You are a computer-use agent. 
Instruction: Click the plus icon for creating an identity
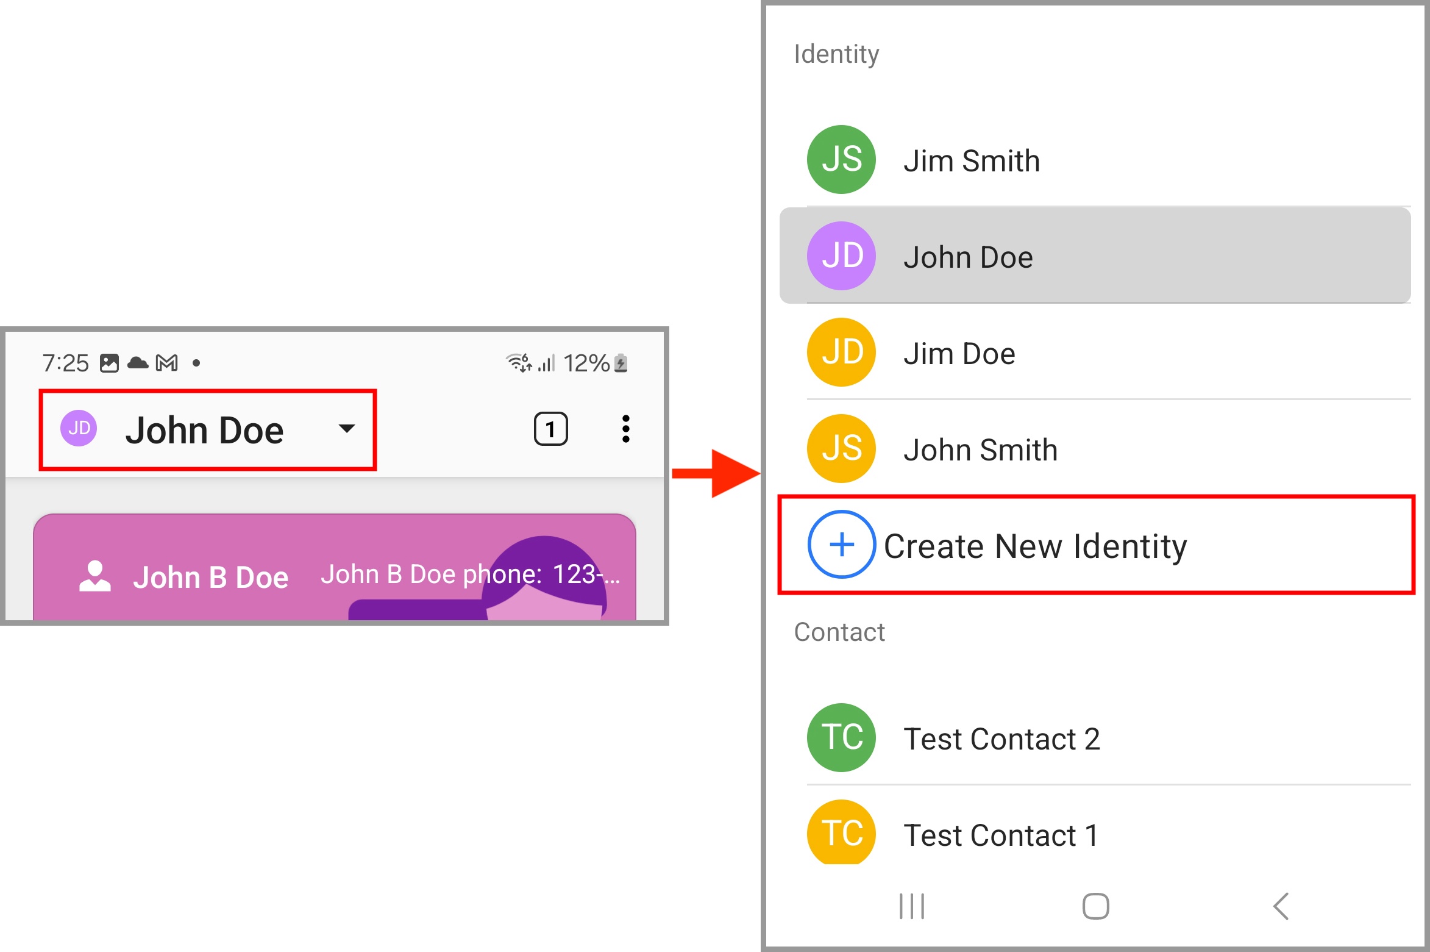(x=841, y=544)
